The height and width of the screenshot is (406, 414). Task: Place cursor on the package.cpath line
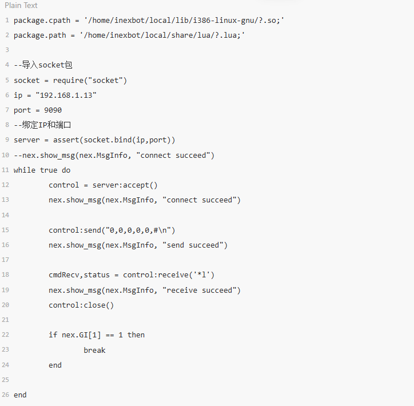(x=149, y=21)
